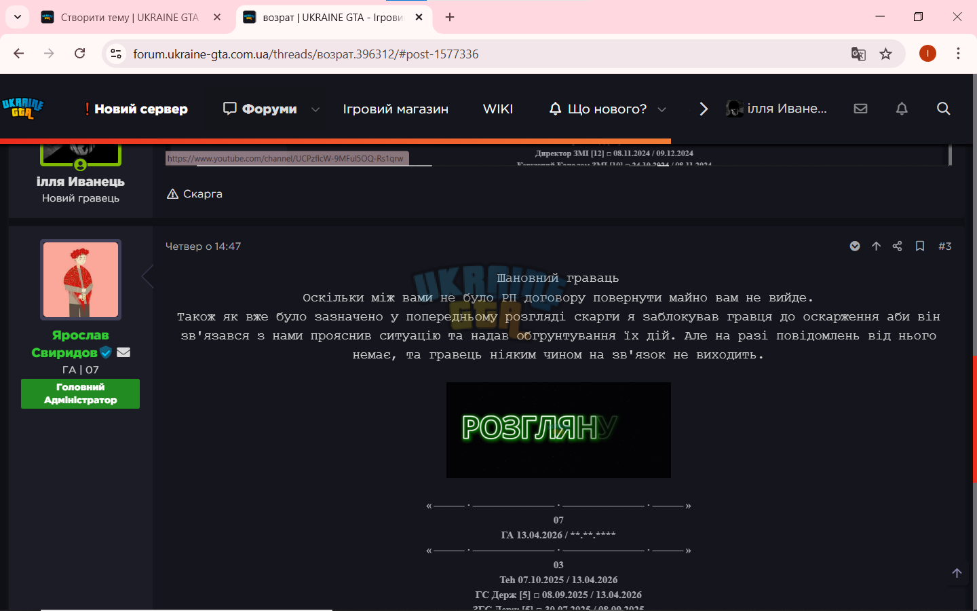977x611 pixels.
Task: Select the 'возрат | UKRAINE GTA' browser tab
Action: pyautogui.click(x=332, y=18)
